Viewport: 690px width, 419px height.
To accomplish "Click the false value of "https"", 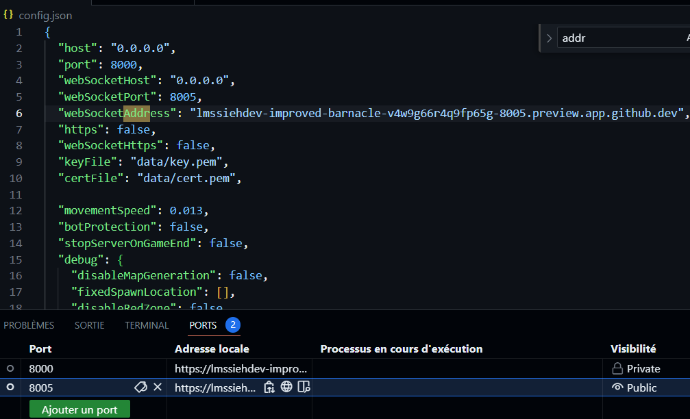I will [x=134, y=129].
